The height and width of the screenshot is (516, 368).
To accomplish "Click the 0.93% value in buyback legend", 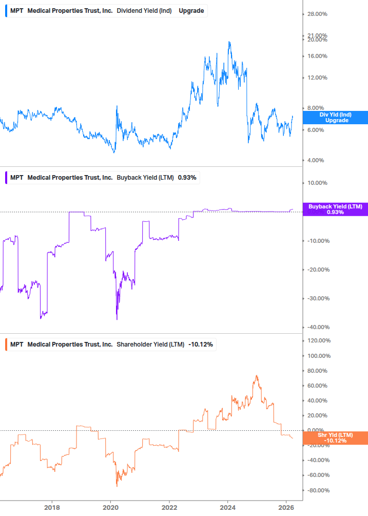I will (x=187, y=178).
